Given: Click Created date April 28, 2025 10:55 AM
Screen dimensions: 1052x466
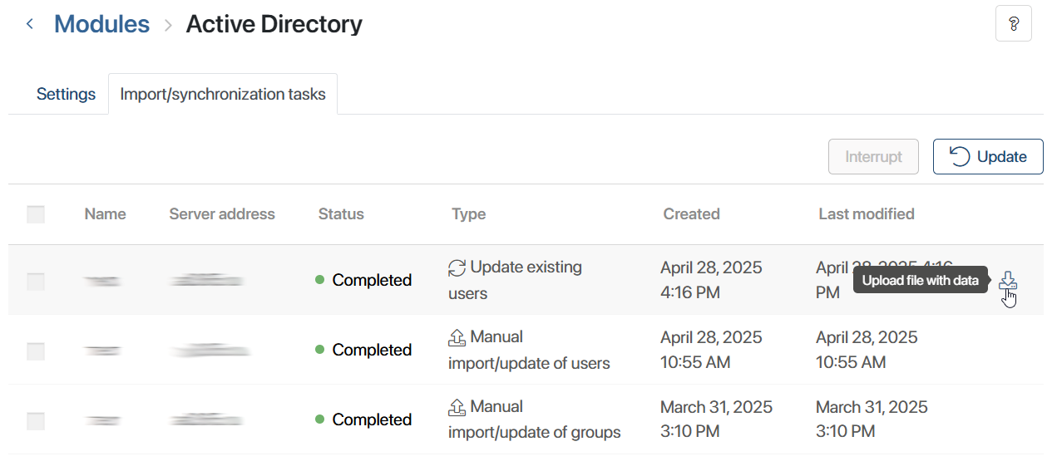Looking at the screenshot, I should [711, 350].
